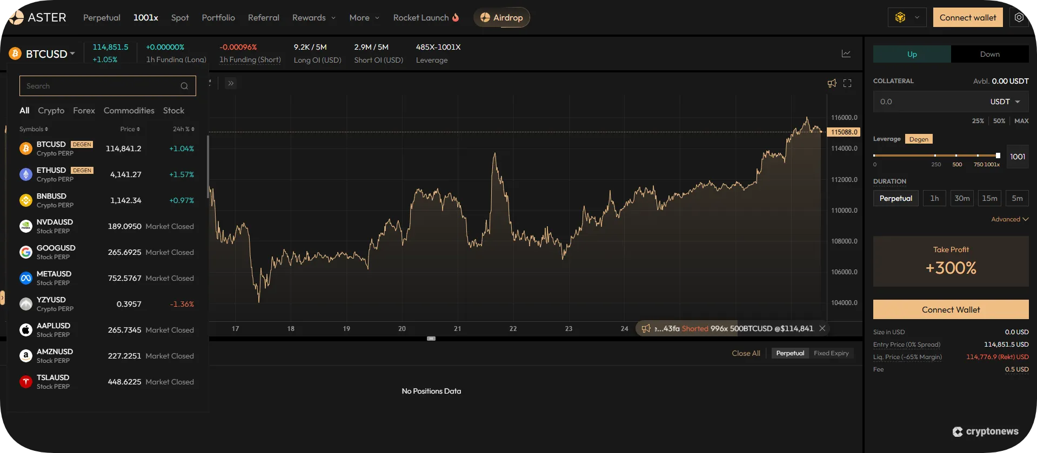Open the chart indicators icon in header
This screenshot has height=453, width=1037.
click(x=846, y=53)
